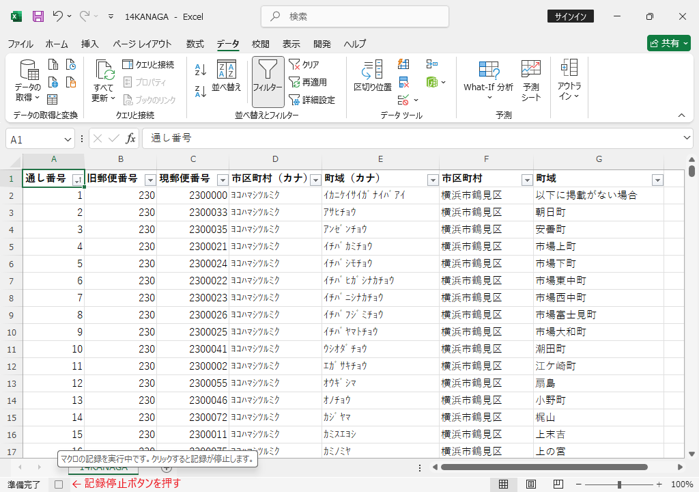Select column D header
The height and width of the screenshot is (492, 699).
[x=275, y=159]
